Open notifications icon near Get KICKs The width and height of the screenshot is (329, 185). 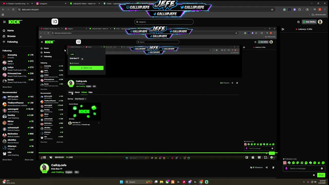coord(298,22)
